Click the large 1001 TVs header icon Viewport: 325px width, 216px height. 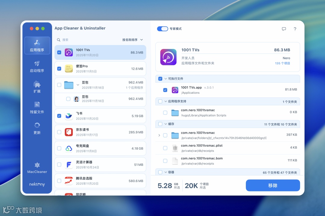tap(168, 57)
